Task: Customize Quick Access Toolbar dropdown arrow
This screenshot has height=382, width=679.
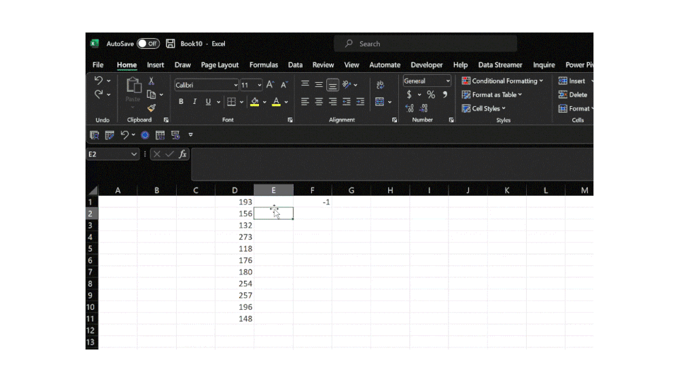Action: tap(190, 135)
